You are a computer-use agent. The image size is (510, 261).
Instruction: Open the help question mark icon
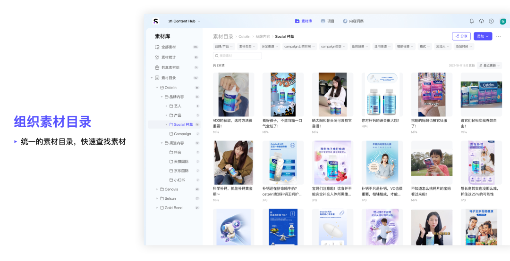pos(491,21)
